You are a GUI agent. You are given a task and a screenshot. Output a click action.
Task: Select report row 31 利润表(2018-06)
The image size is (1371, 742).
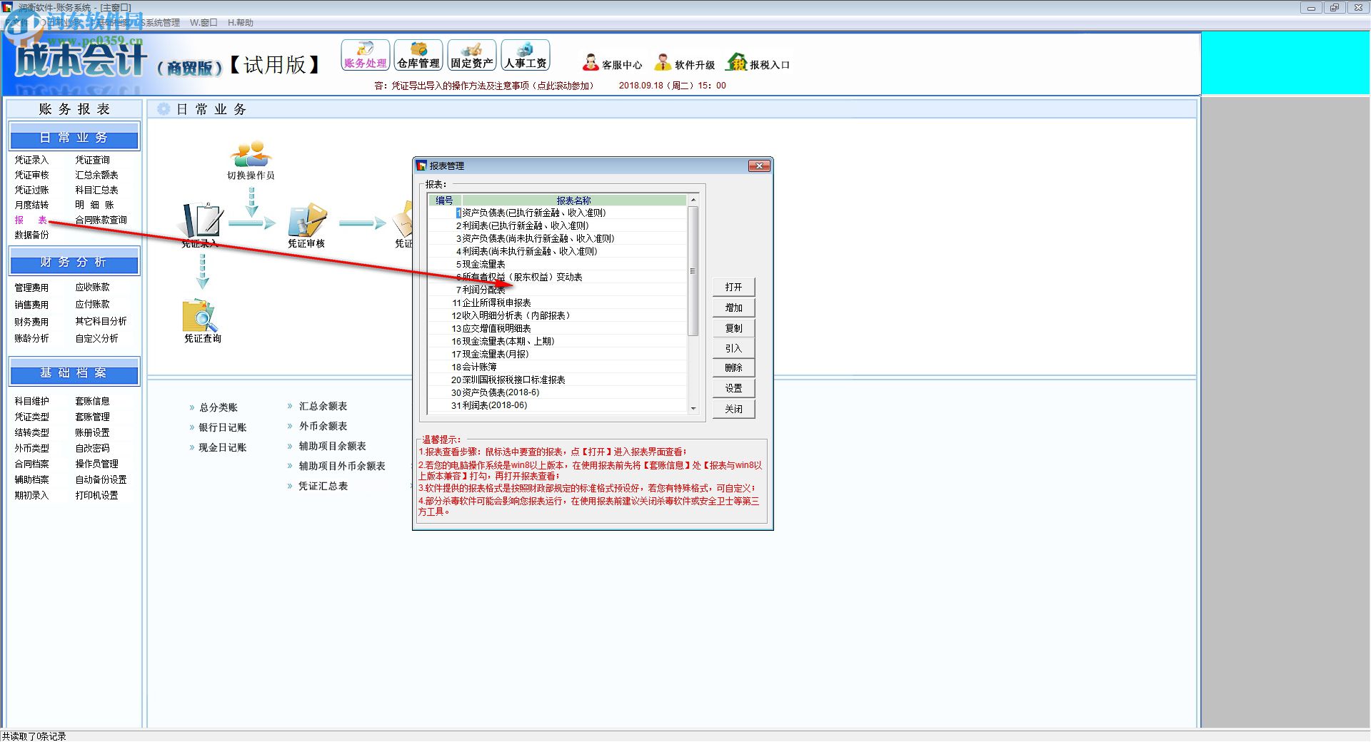(x=557, y=405)
